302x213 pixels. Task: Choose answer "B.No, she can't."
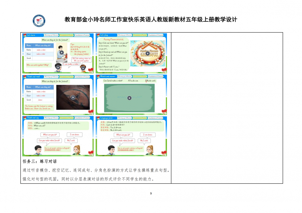(x=151, y=81)
